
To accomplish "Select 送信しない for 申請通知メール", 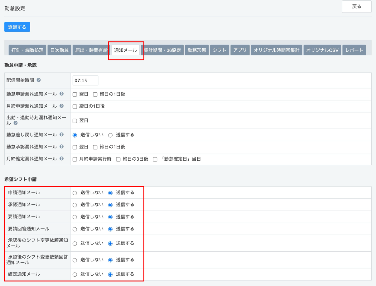I will (75, 193).
